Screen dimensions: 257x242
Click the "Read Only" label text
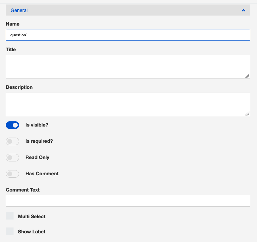pyautogui.click(x=37, y=157)
